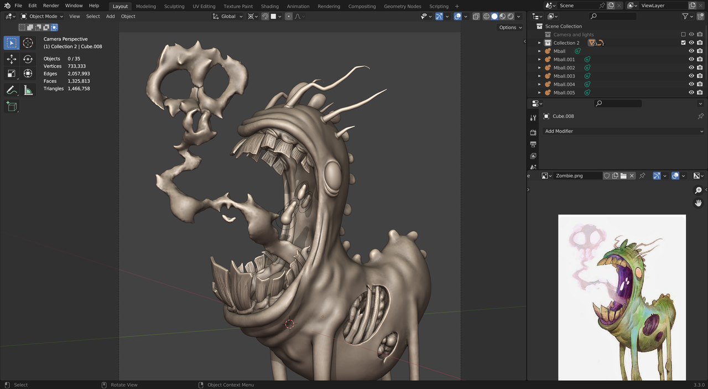This screenshot has width=708, height=389.
Task: Open the Render menu
Action: (51, 6)
